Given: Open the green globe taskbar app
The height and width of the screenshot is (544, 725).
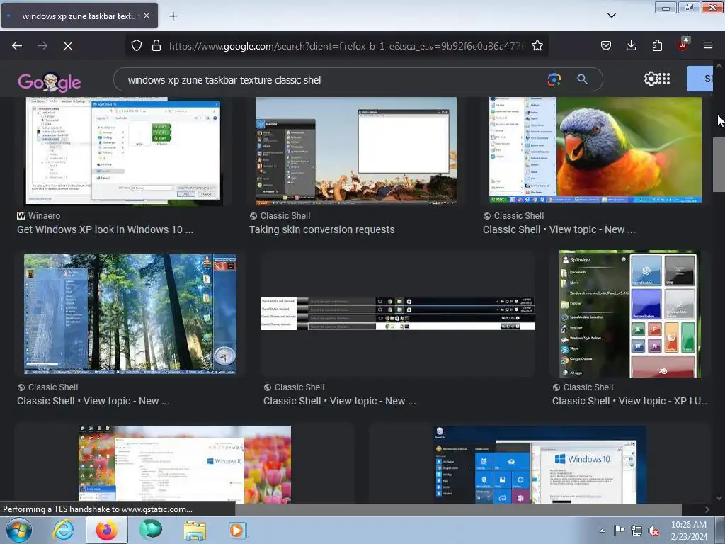Looking at the screenshot, I should click(x=151, y=530).
